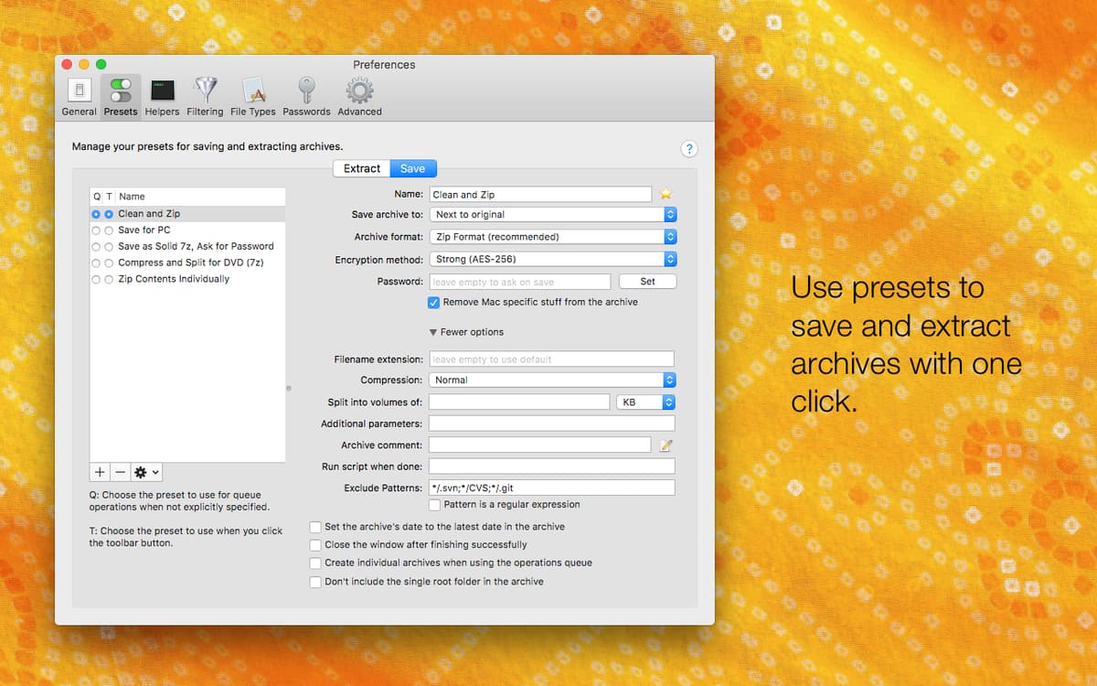
Task: Open the General preferences pane
Action: [79, 94]
